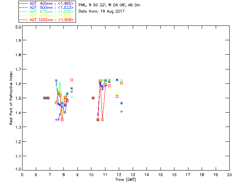Click the 17 x-axis tick label
Screen dimensions: 236x189
188,175
